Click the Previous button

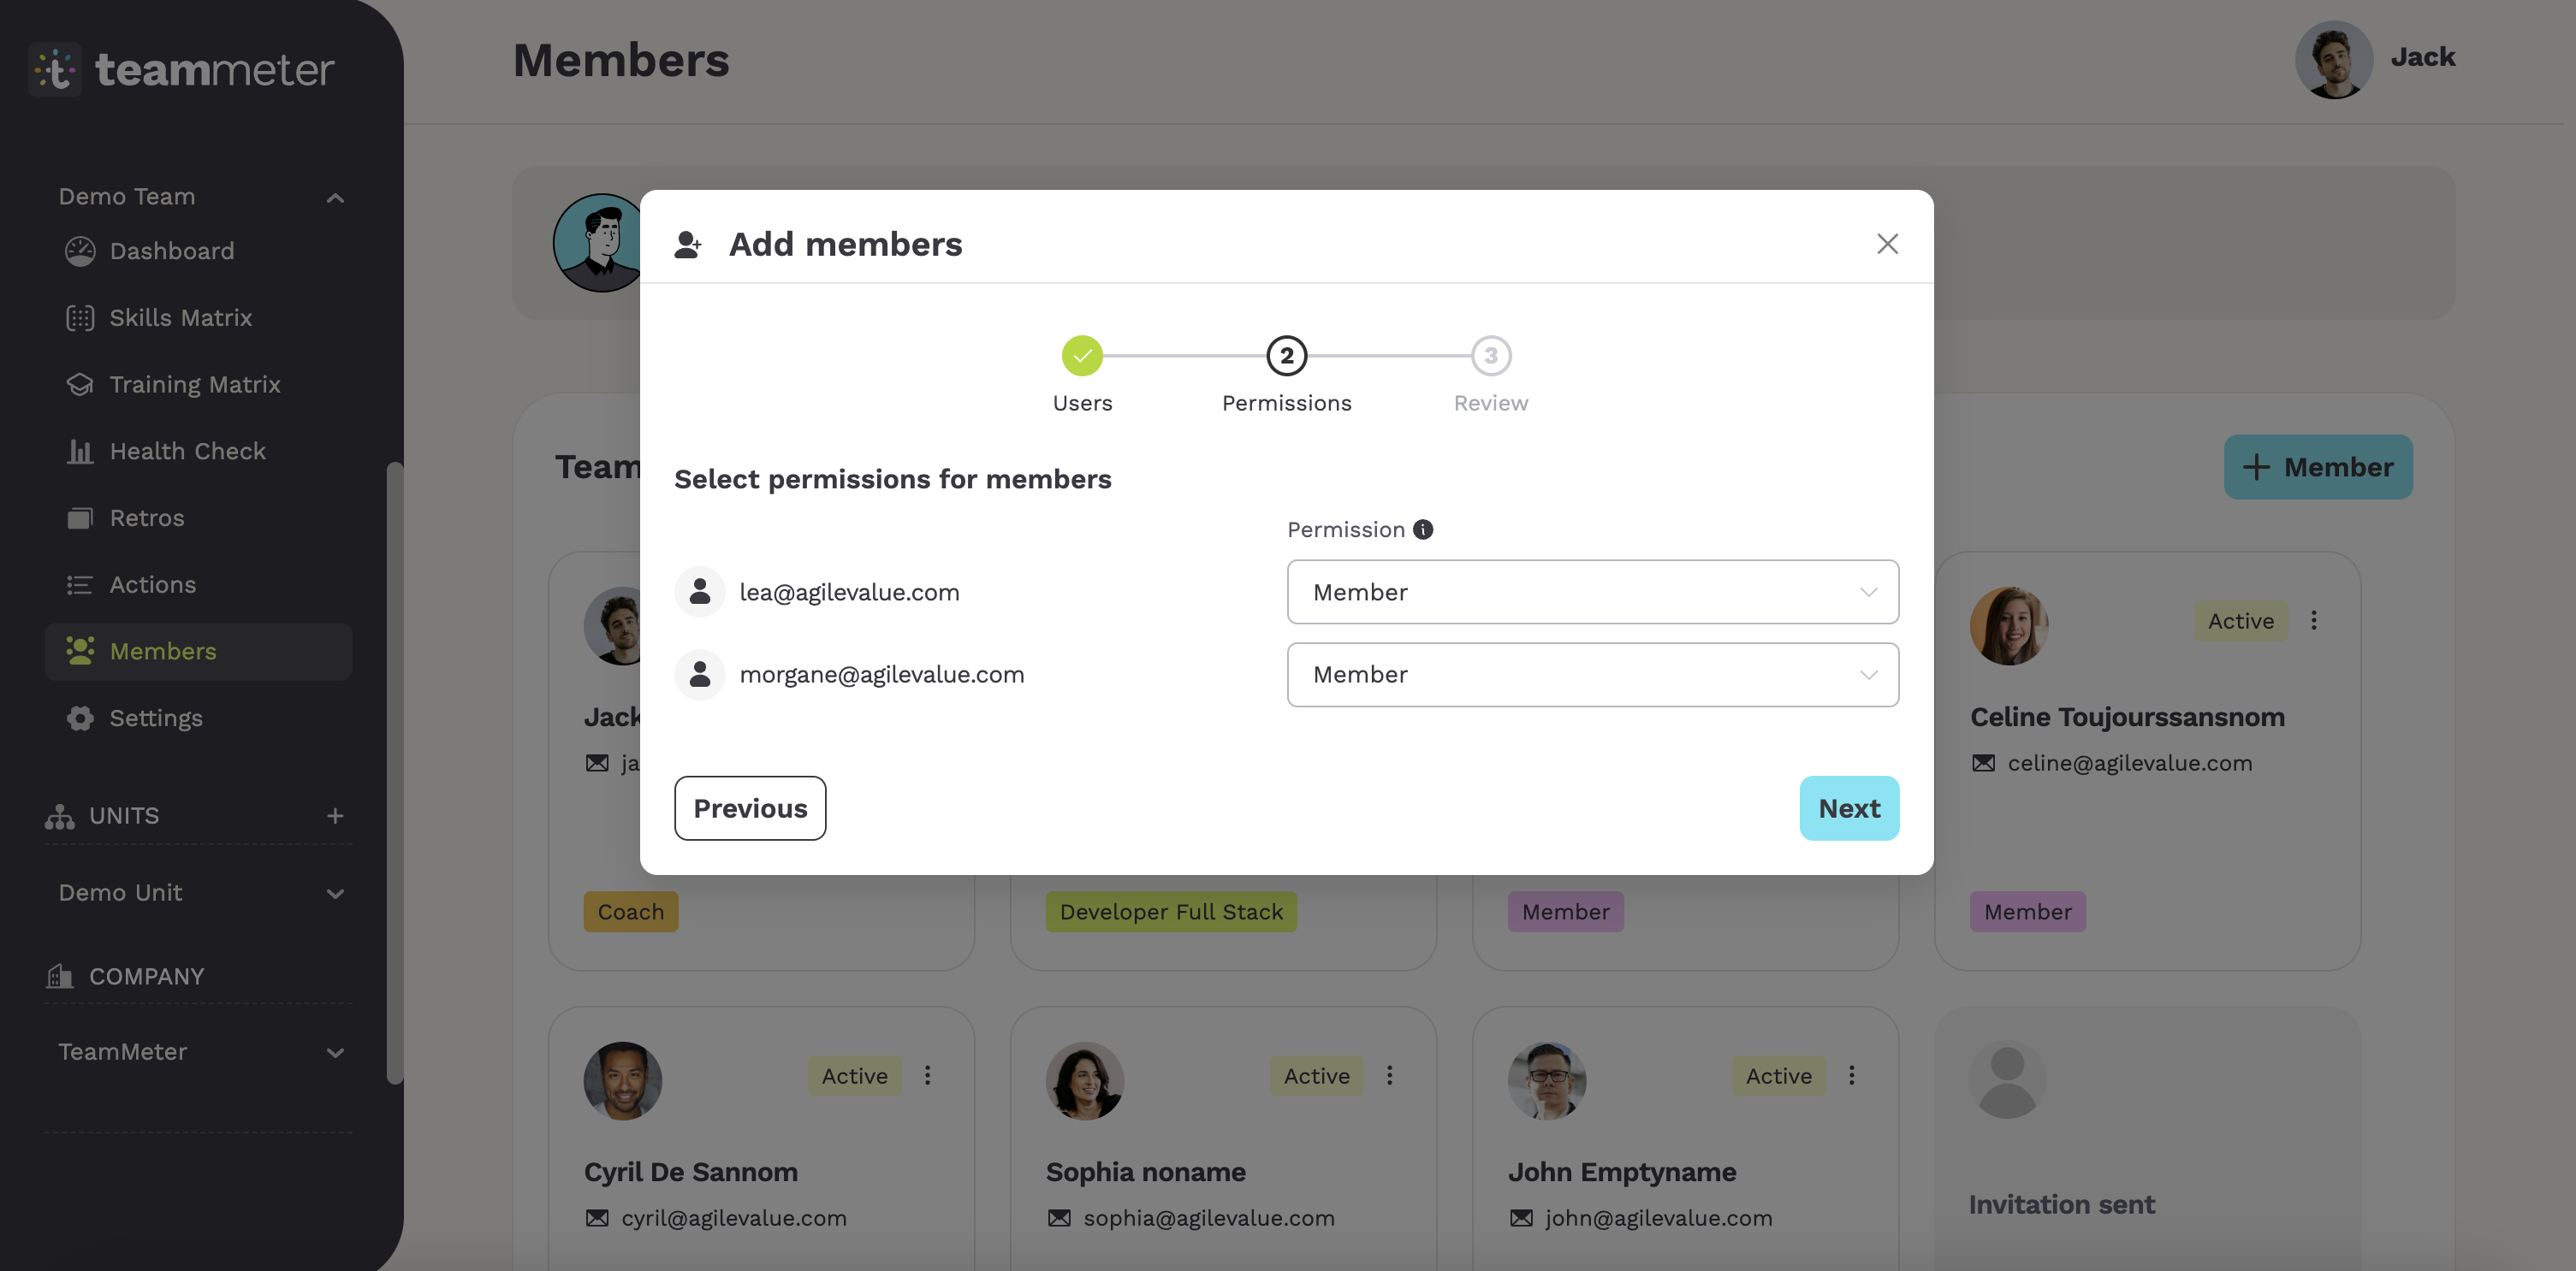tap(750, 808)
